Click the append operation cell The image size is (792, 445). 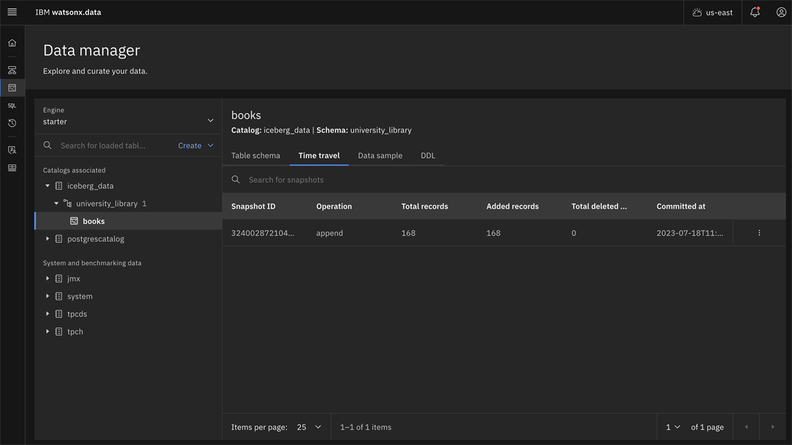(329, 233)
